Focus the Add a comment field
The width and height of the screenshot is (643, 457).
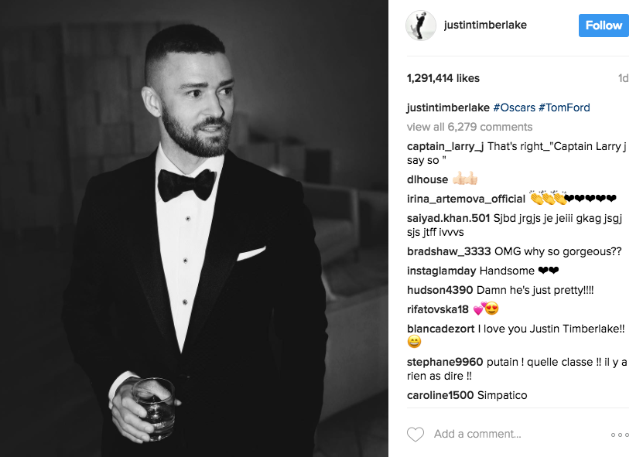tap(477, 434)
